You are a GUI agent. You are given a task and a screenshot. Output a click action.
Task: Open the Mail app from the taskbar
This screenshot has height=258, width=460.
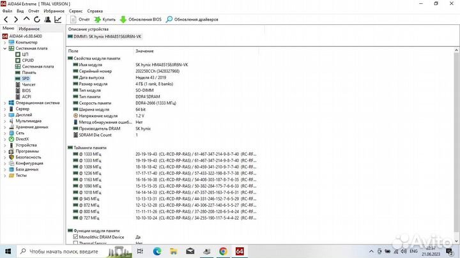pos(190,251)
